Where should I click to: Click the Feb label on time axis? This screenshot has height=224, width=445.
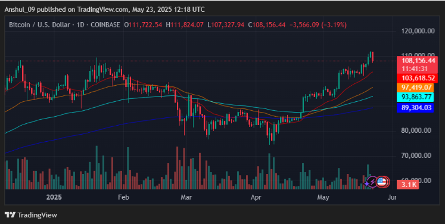tap(123, 197)
